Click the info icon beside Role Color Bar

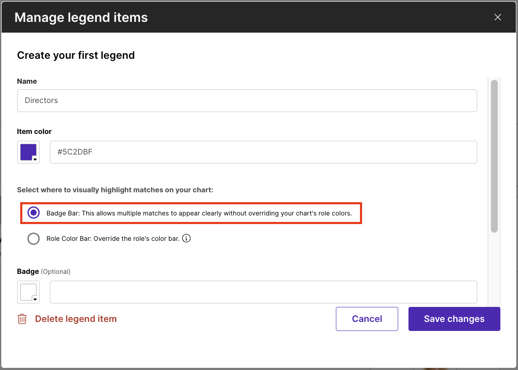186,238
